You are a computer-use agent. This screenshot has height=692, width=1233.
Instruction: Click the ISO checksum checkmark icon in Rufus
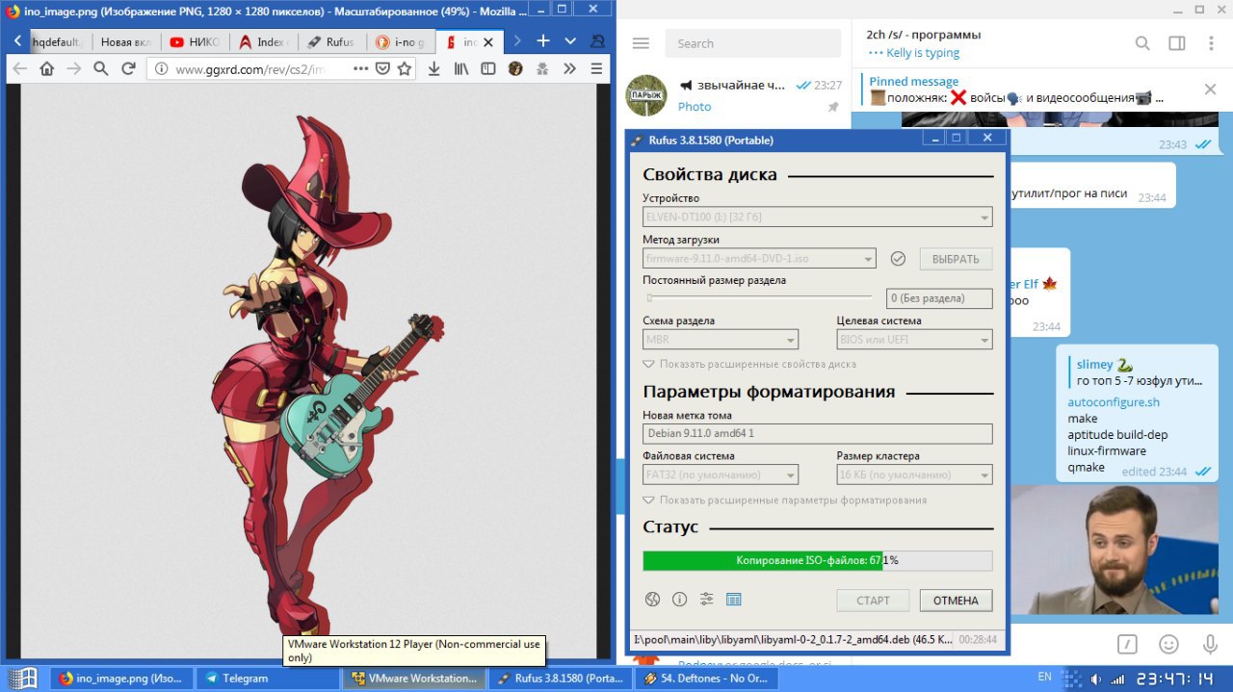[x=898, y=258]
